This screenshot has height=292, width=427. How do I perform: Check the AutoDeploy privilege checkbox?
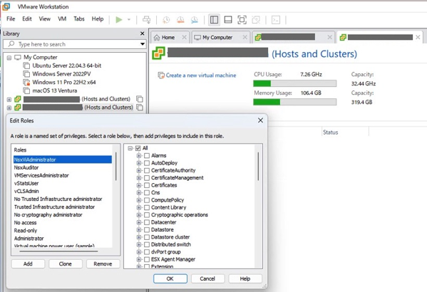(147, 163)
